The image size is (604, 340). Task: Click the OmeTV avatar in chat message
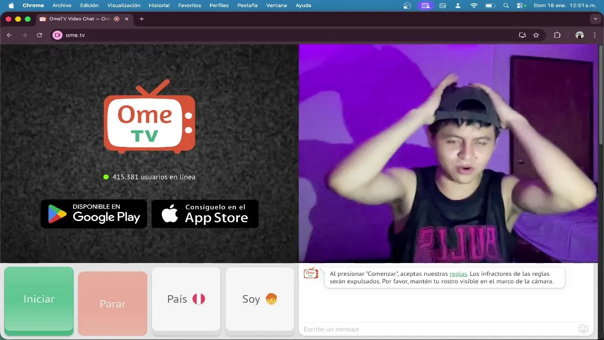(311, 273)
